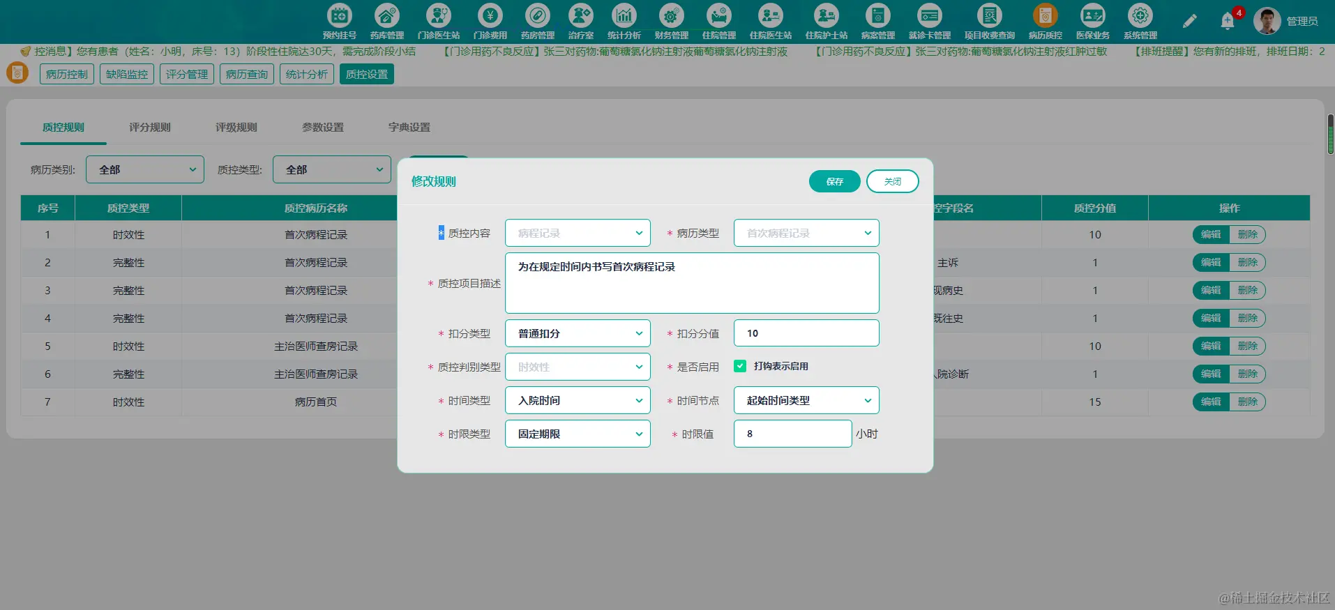Open the 时间节点 dropdown showing 起始时间类型

[806, 400]
